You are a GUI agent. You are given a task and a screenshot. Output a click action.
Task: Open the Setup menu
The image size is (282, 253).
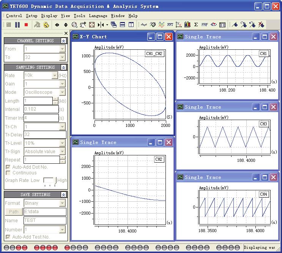(x=32, y=16)
